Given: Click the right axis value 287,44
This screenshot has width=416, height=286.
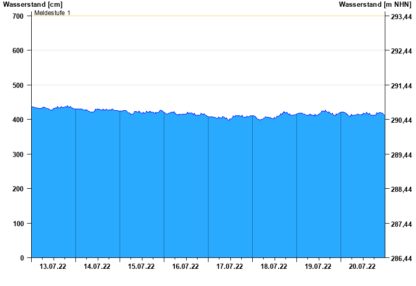Looking at the screenshot, I should tap(401, 224).
